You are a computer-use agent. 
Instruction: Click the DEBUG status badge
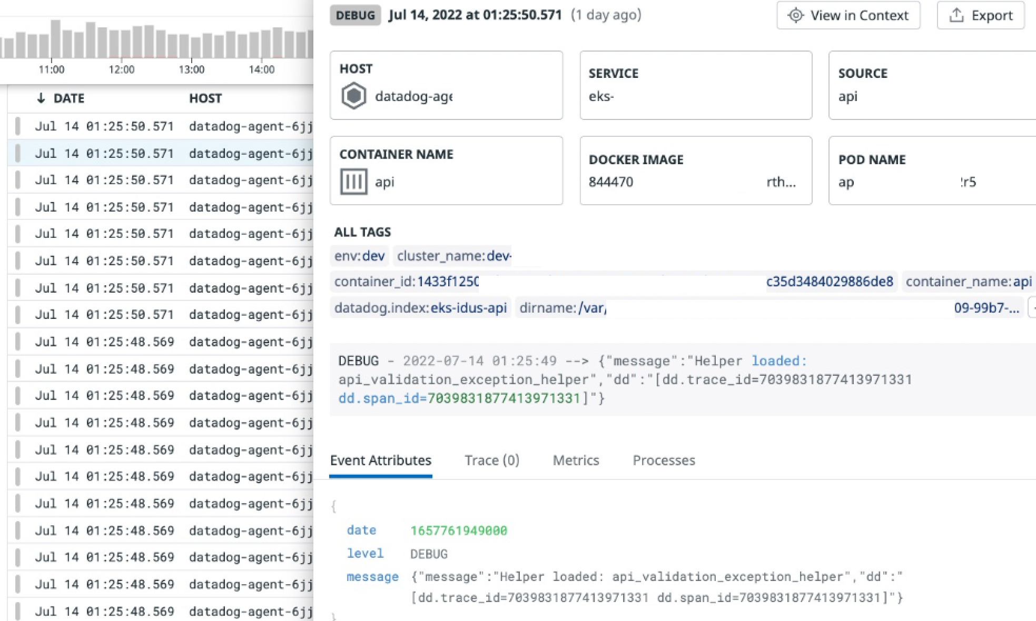tap(355, 15)
